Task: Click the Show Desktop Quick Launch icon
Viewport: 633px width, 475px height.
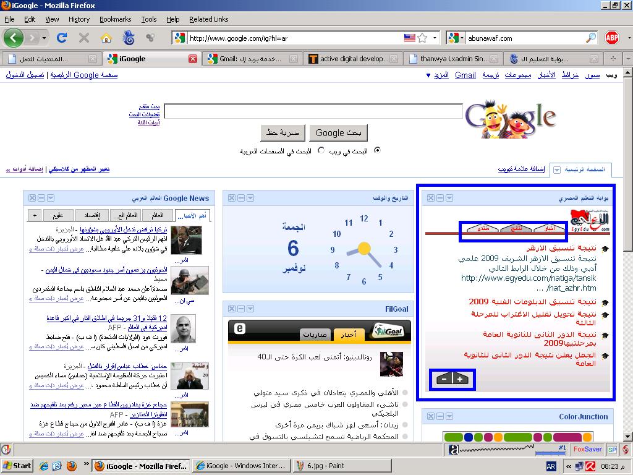Action: tap(57, 466)
